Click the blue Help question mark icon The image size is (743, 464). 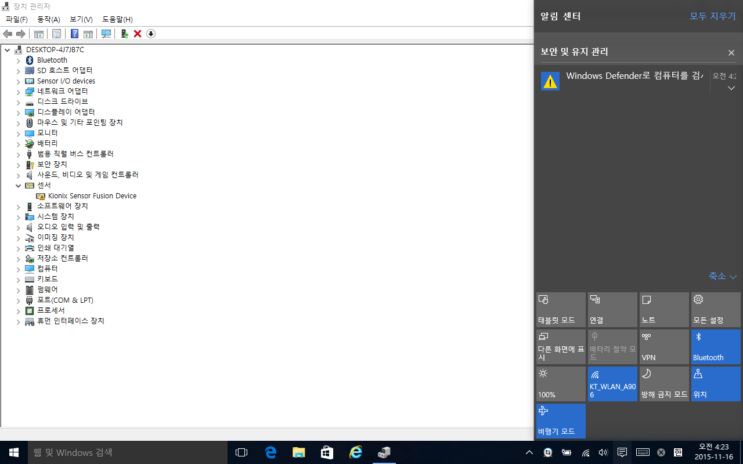[74, 34]
